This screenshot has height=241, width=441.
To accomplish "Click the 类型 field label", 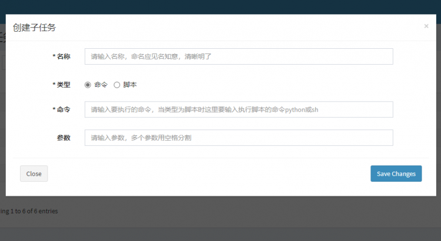I will [64, 85].
